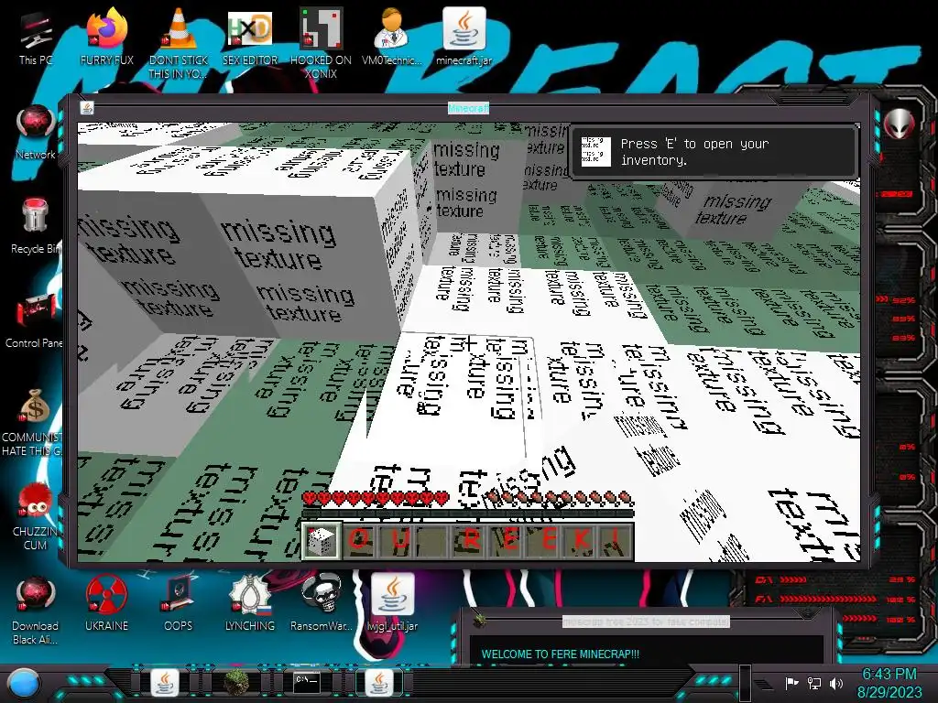Click the icon in the minecrap free 2023 window title
Screen dimensions: 938x703
pos(479,620)
